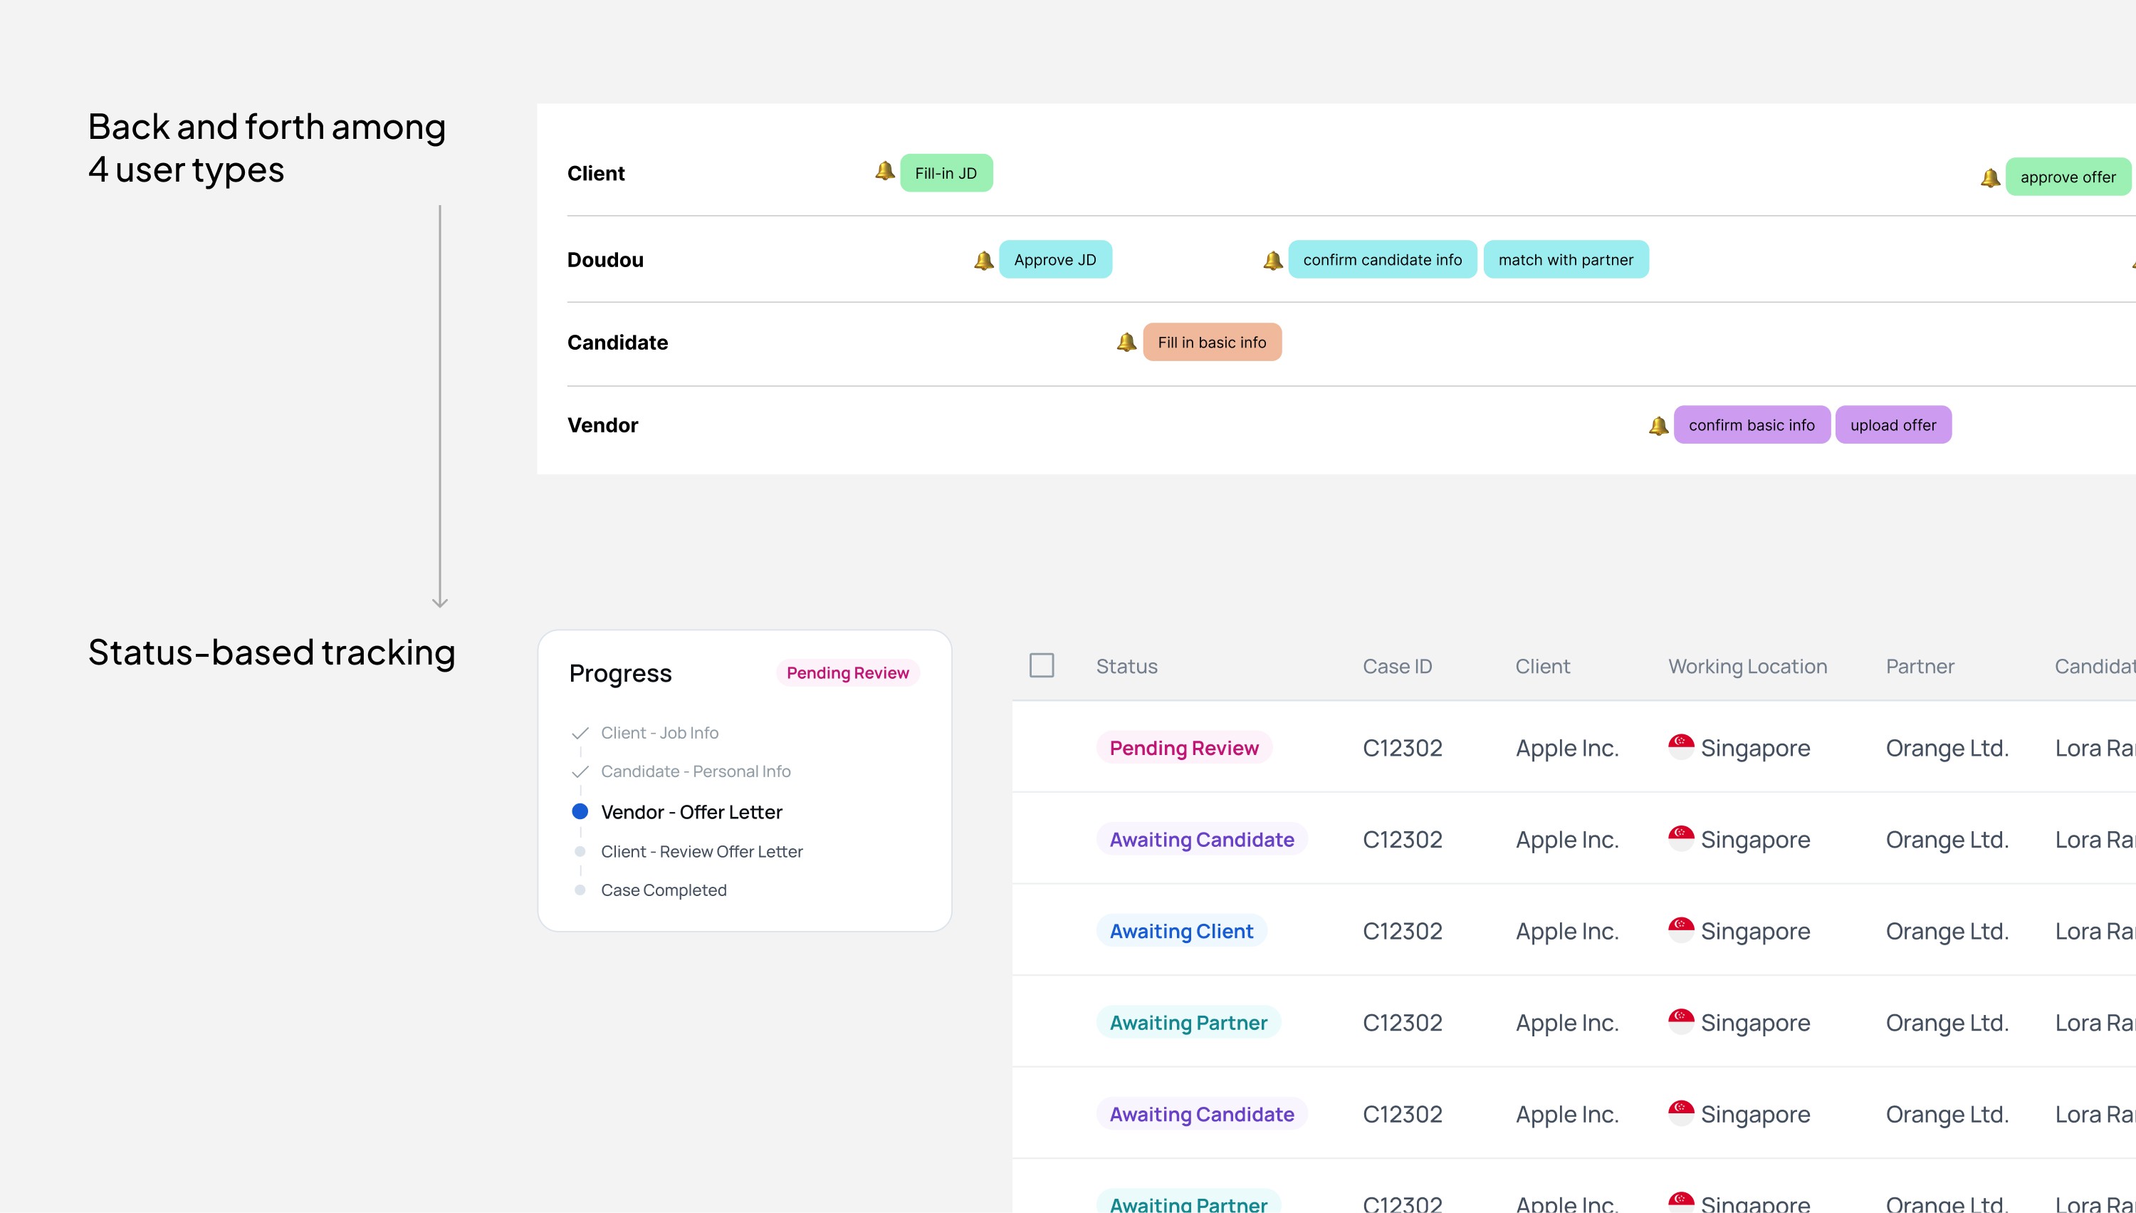This screenshot has height=1213, width=2136.
Task: Click the Partner column header
Action: click(x=1920, y=667)
